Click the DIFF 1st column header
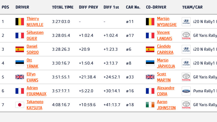Screen dimensions: 217x122 pos(111,7)
